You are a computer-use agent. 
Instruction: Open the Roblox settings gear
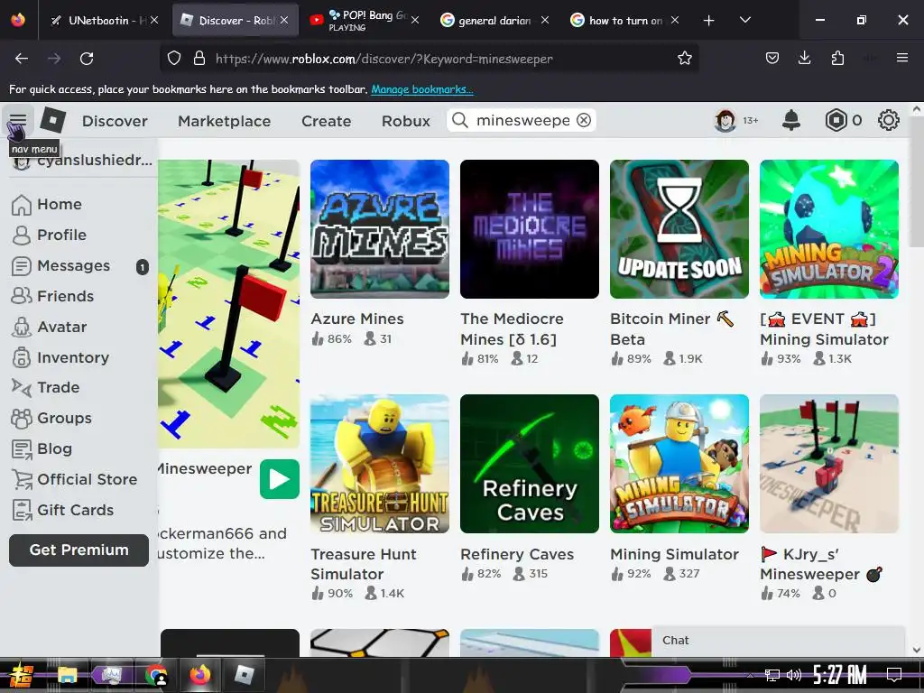point(888,120)
